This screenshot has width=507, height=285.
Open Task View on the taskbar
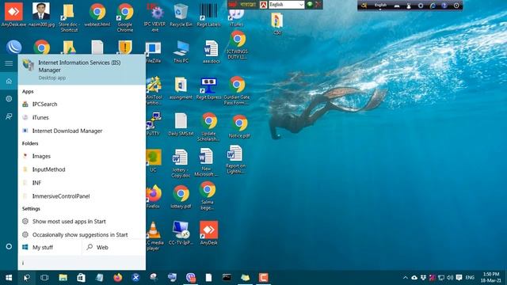[44, 278]
